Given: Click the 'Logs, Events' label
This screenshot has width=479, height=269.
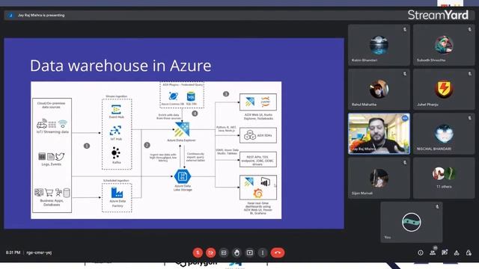Looking at the screenshot, I should click(x=52, y=164).
